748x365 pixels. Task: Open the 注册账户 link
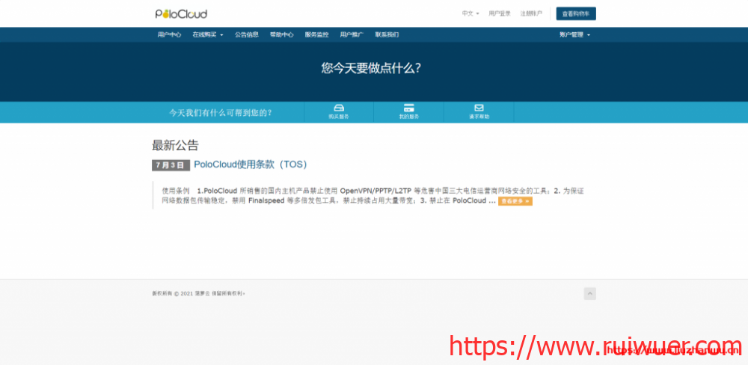pos(531,13)
